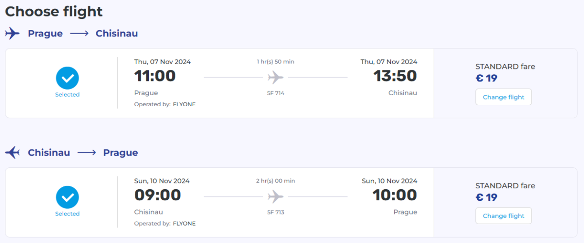Click the 09:00 Chisinau departure time
The image size is (584, 243).
point(157,195)
